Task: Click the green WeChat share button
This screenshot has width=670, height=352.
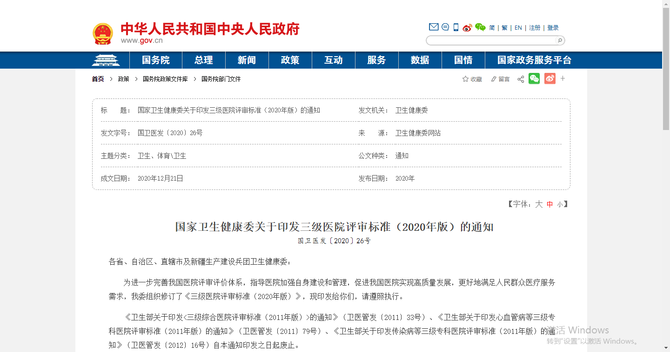Action: click(534, 79)
